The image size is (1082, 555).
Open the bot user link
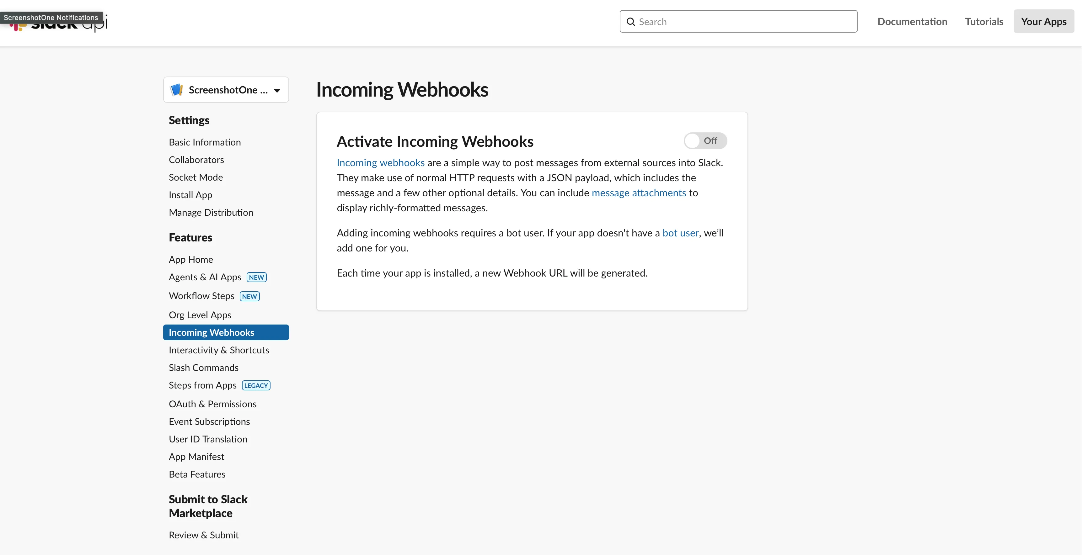coord(680,233)
